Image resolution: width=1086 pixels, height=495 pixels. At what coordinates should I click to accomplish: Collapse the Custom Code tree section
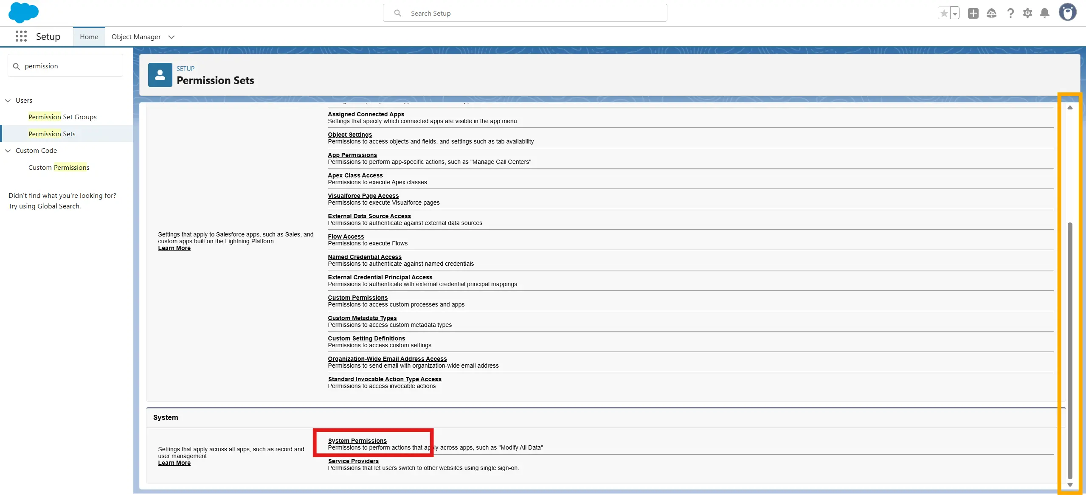(x=8, y=151)
